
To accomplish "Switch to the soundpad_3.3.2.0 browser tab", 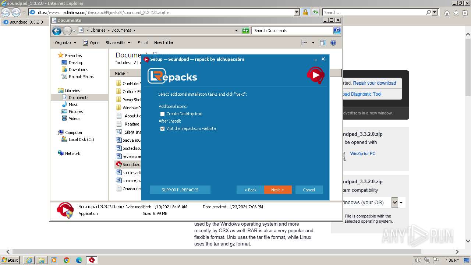I will tap(24, 22).
